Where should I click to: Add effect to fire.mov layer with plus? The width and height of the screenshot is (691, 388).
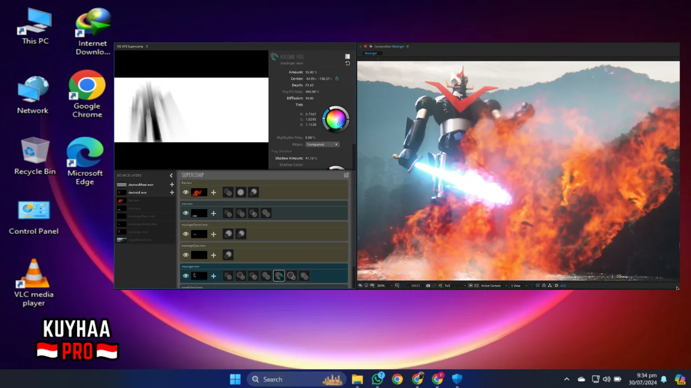[213, 192]
